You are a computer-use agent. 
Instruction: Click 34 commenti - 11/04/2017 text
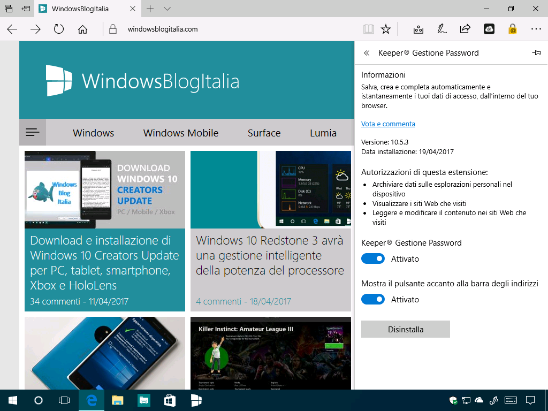pos(79,301)
